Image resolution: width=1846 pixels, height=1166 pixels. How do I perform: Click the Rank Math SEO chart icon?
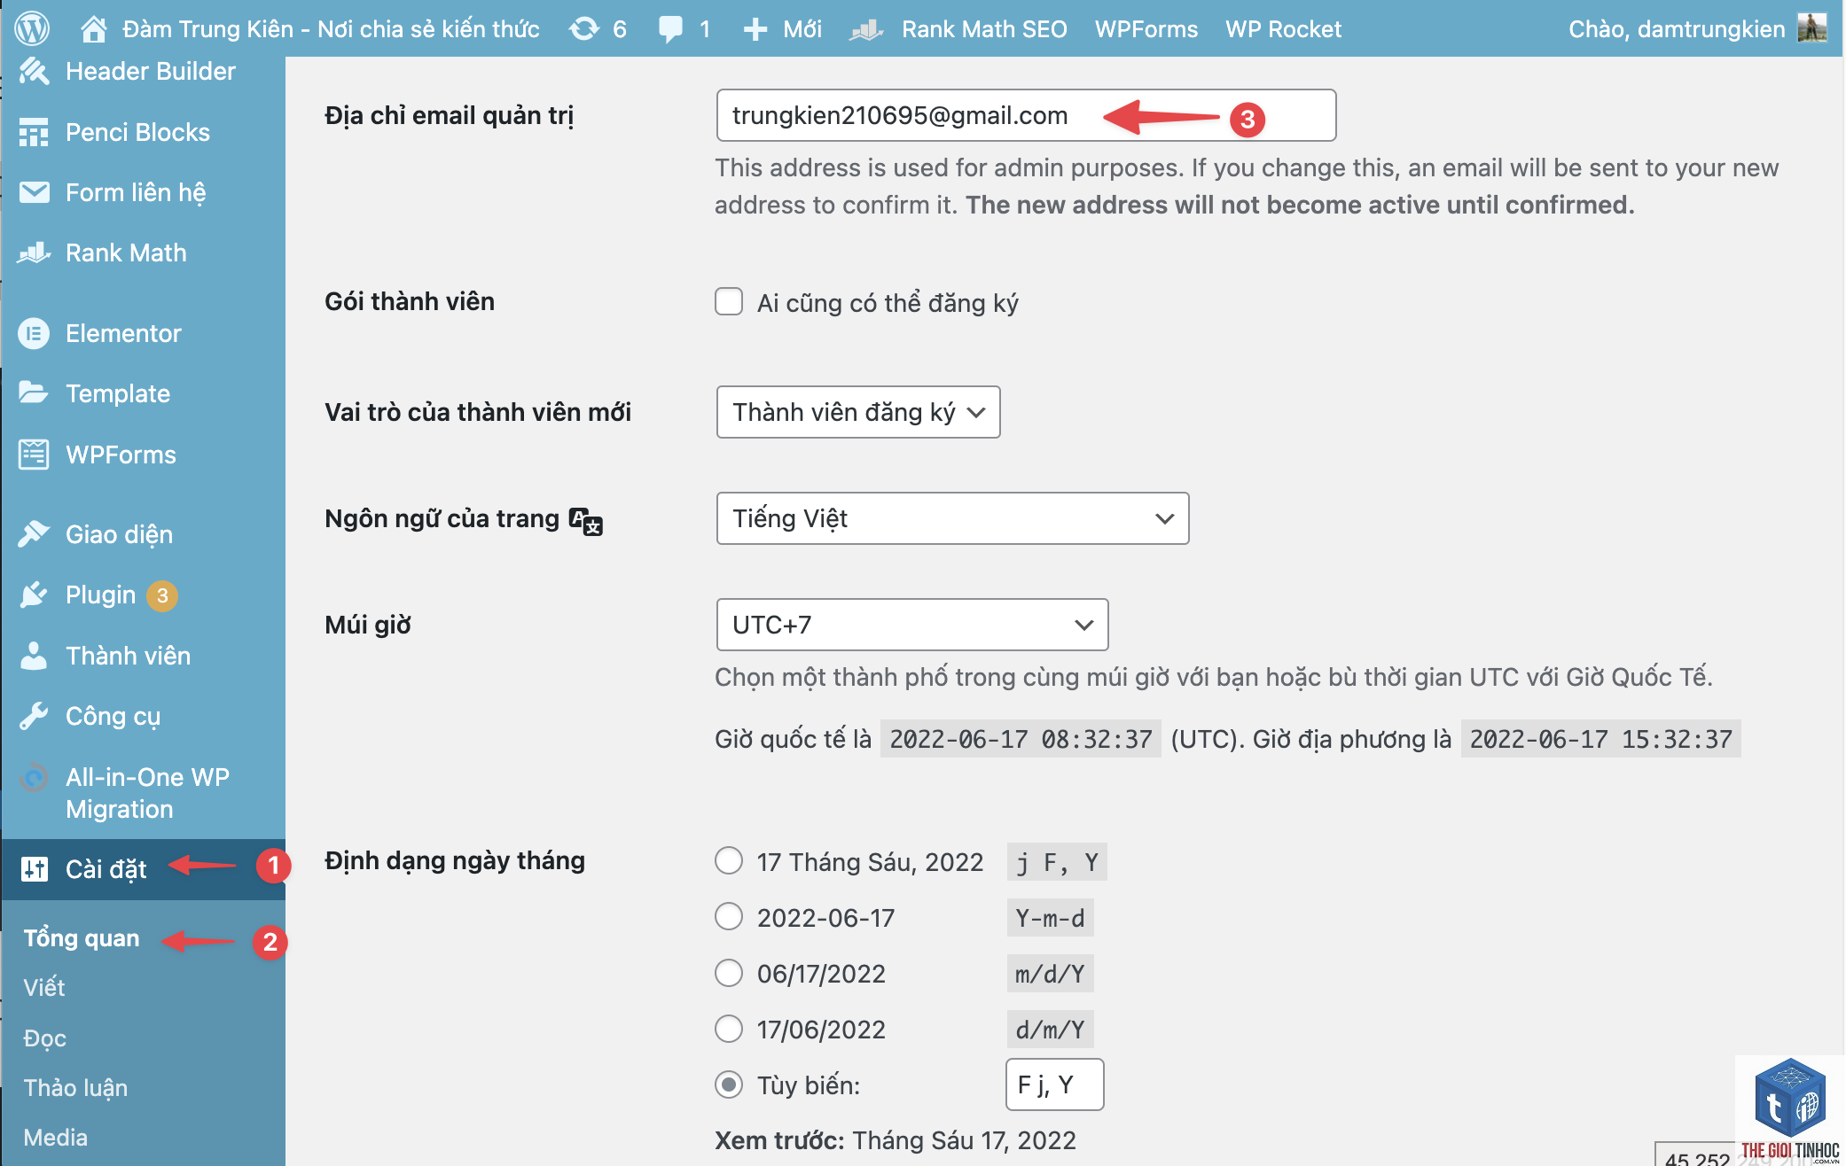866,29
